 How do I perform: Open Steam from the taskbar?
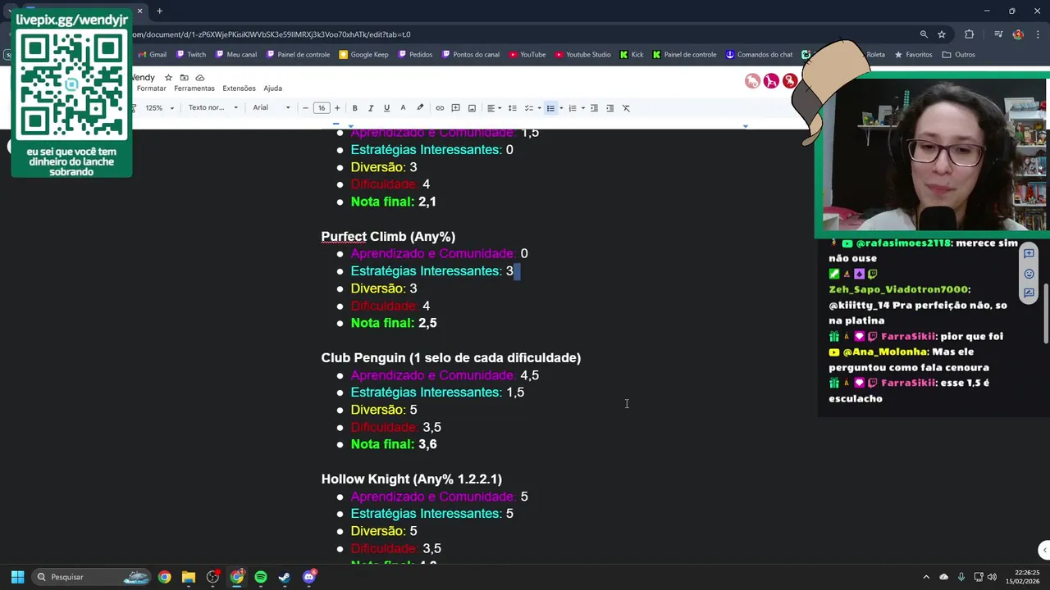pyautogui.click(x=285, y=577)
